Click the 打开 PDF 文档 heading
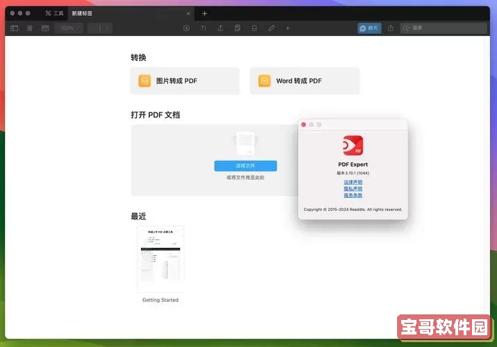Screen dimensions: 497x347 pyautogui.click(x=155, y=115)
